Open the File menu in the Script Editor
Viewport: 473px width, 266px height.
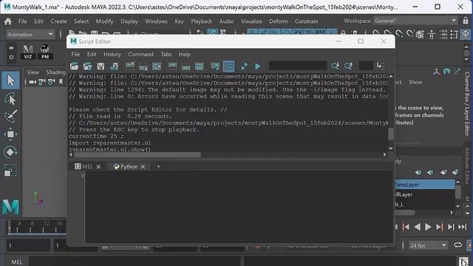(x=75, y=54)
